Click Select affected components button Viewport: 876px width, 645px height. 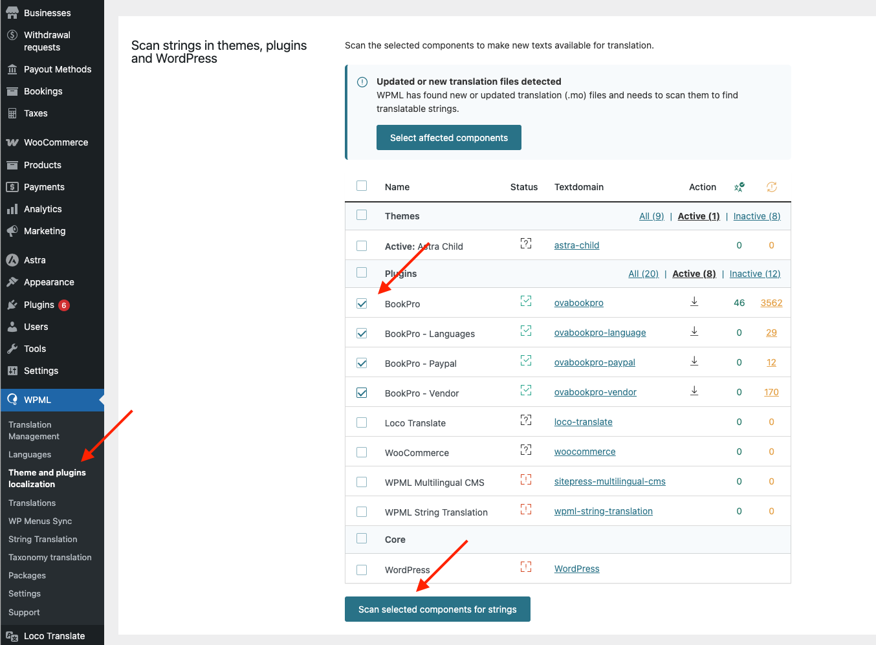(449, 138)
